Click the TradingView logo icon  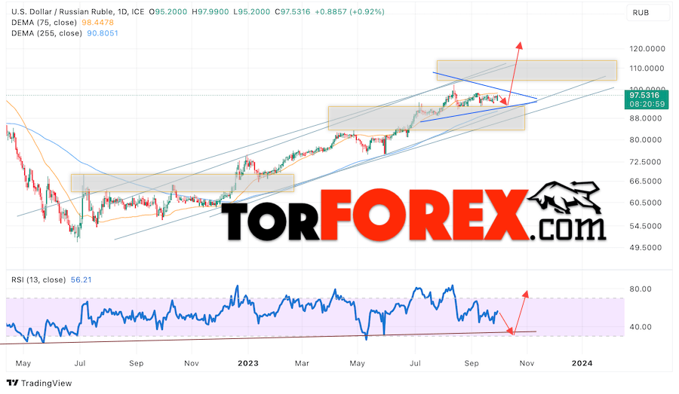click(x=13, y=383)
